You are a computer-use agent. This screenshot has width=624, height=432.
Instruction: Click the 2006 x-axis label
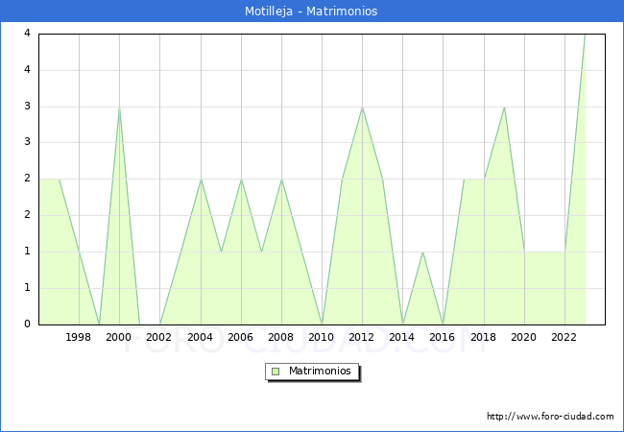(240, 337)
